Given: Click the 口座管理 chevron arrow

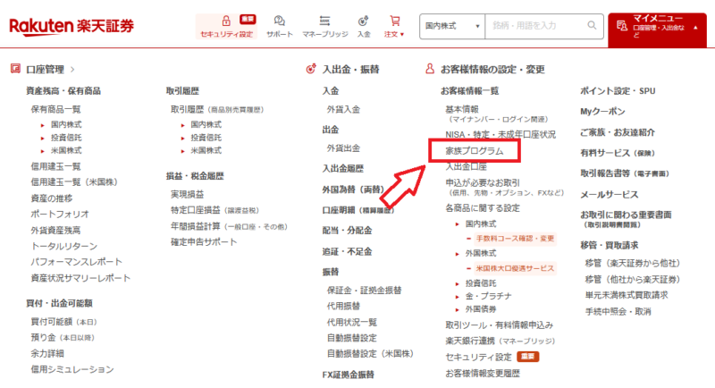Looking at the screenshot, I should click(x=72, y=70).
